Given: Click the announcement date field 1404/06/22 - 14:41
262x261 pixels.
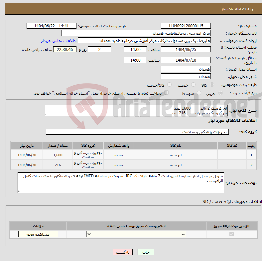Looking at the screenshot, I should tap(52, 26).
